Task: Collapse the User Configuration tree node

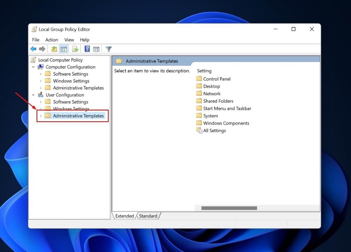Action: pos(33,95)
